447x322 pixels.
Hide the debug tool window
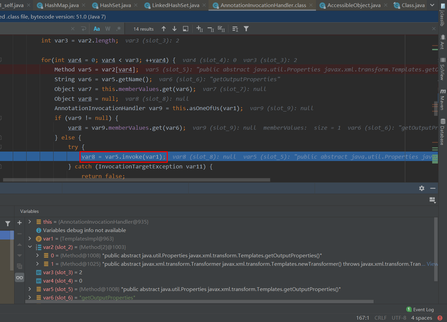coord(433,188)
